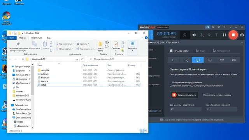Toggle the Bandicam text overlay T icon

216,35
